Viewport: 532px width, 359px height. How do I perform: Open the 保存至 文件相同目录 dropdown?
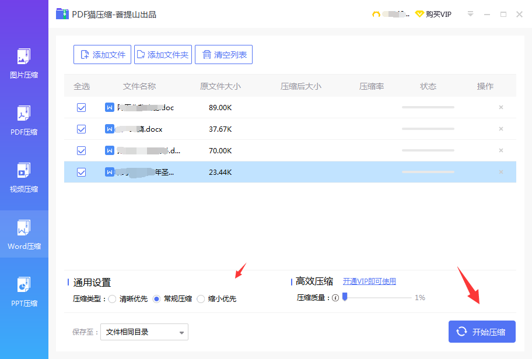pyautogui.click(x=144, y=332)
